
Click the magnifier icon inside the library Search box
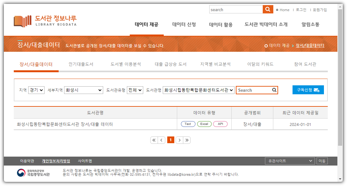(274, 90)
